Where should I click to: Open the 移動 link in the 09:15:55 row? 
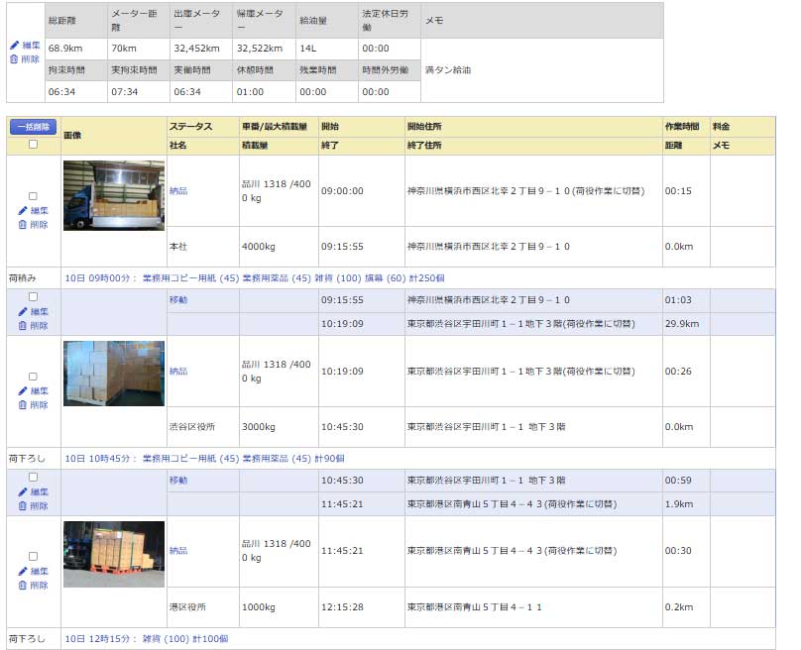pyautogui.click(x=178, y=299)
